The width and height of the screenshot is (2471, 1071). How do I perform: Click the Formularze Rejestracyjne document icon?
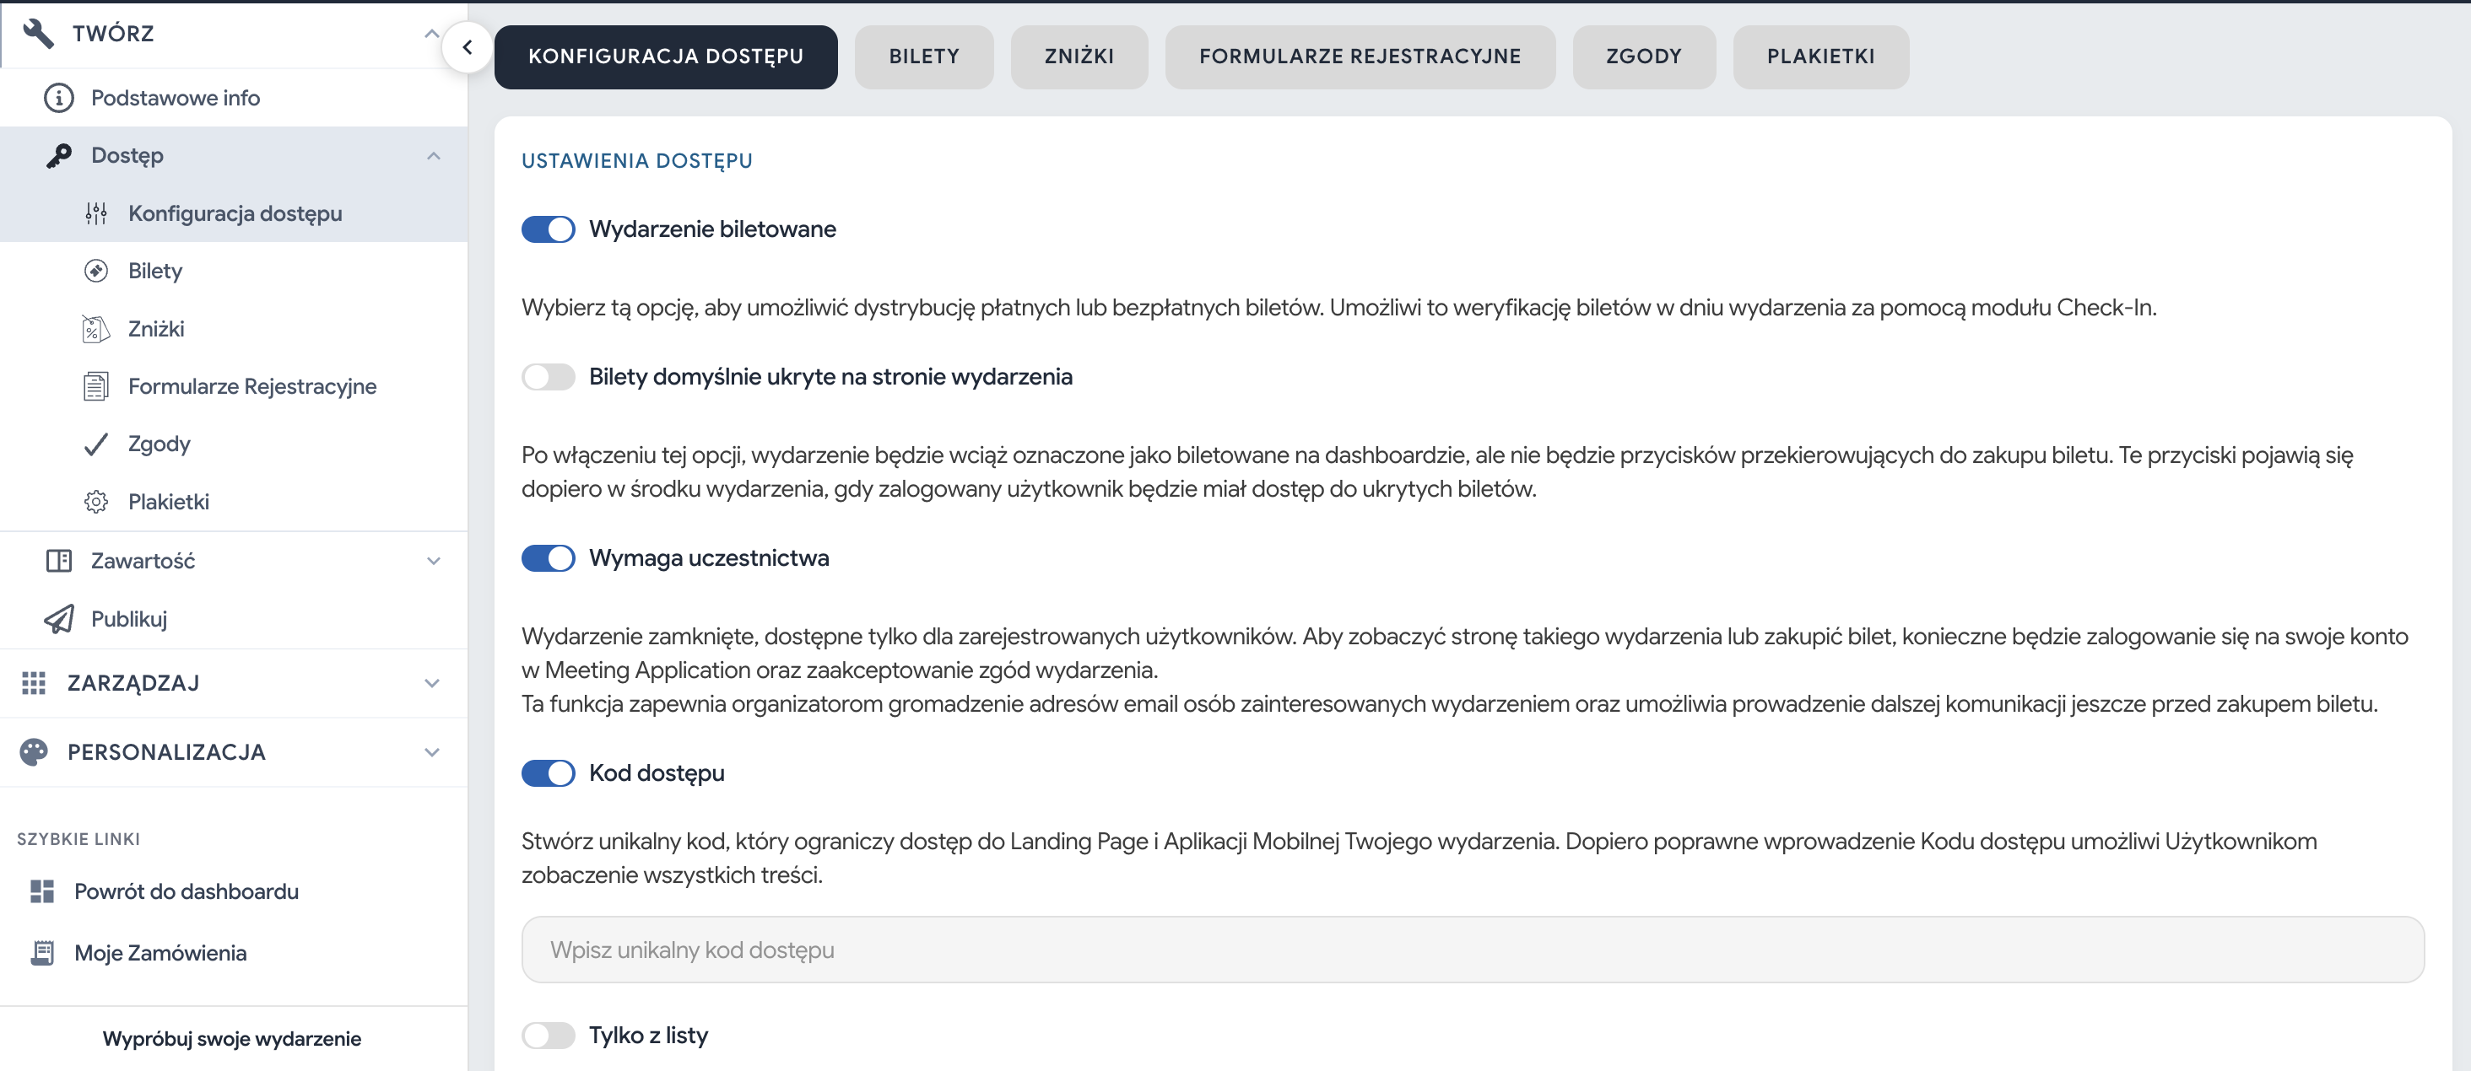96,386
